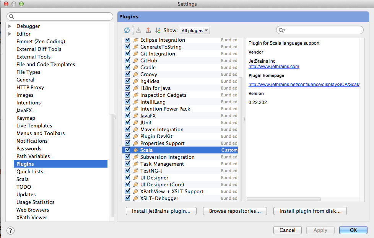Image resolution: width=374 pixels, height=238 pixels.
Task: Open the jetbrains.com vendor link
Action: (x=273, y=66)
